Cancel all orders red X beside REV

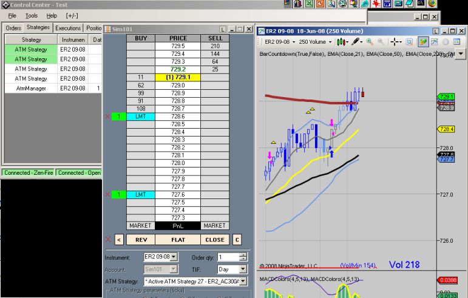(108, 239)
